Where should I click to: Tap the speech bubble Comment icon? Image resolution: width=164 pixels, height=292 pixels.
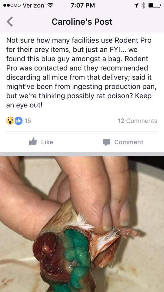coord(107,142)
